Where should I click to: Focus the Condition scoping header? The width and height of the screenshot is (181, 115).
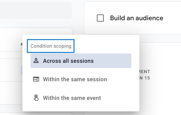pyautogui.click(x=51, y=46)
